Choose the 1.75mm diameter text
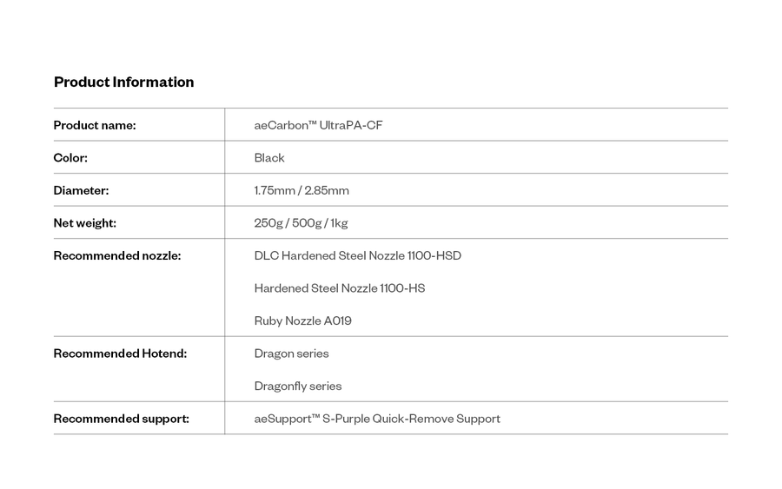This screenshot has width=782, height=489. click(273, 190)
